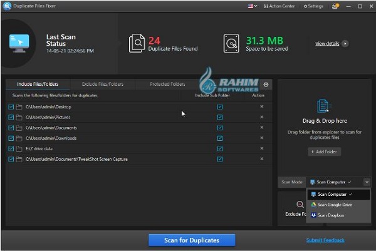376x251 pixels.
Task: Choose Scan Dropbox option
Action: click(338, 215)
